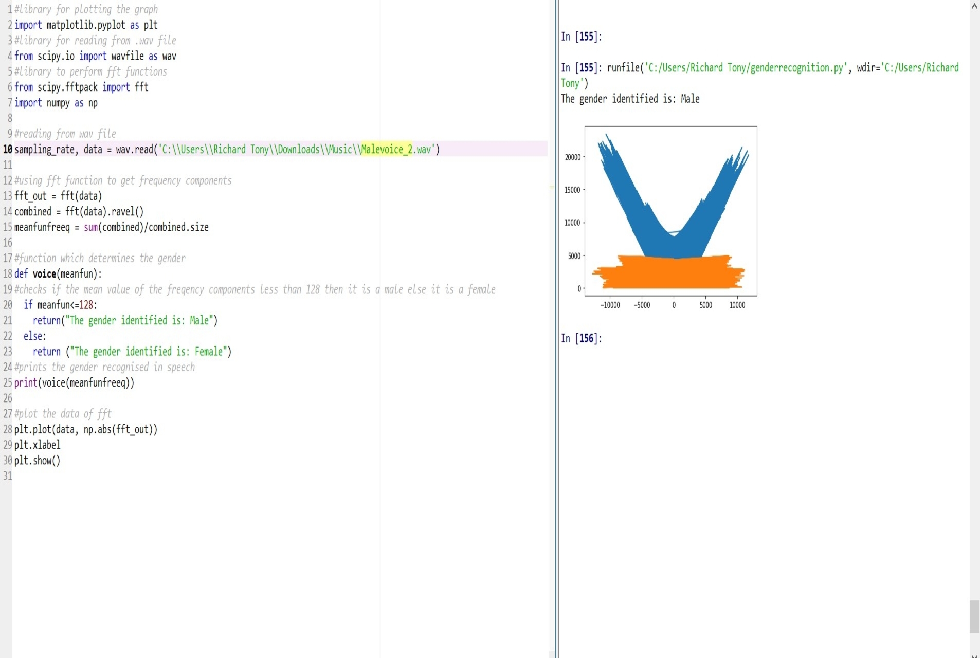
Task: Click highlighted 'Malevoice_2' text in line 10
Action: [x=387, y=149]
